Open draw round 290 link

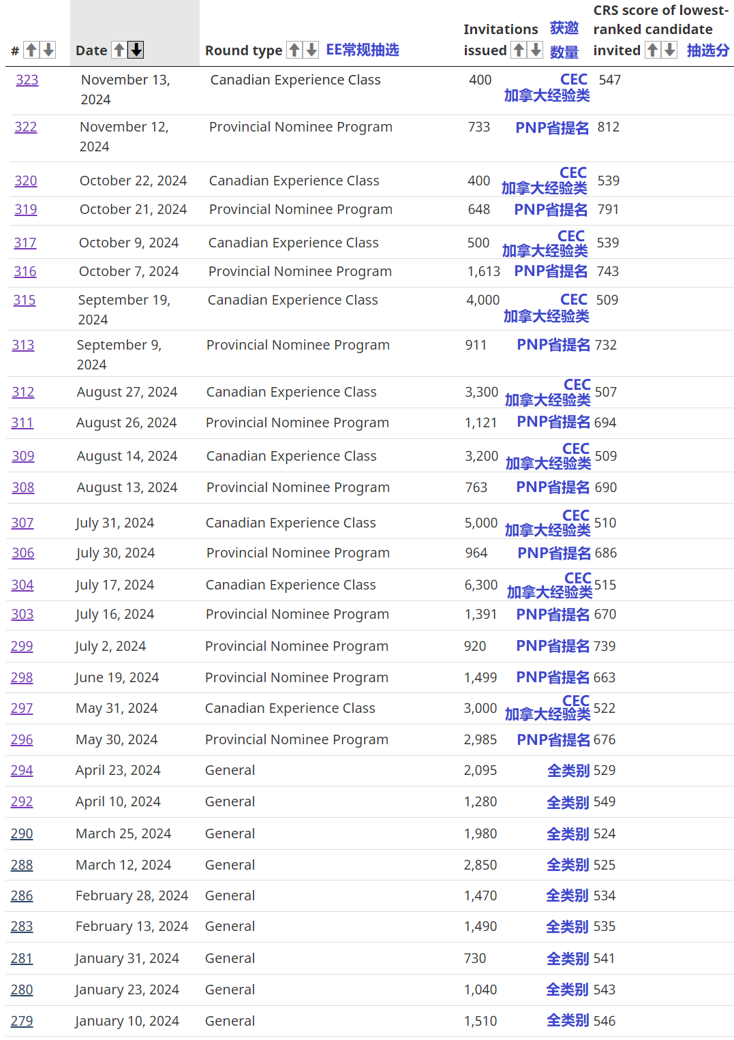tap(22, 833)
